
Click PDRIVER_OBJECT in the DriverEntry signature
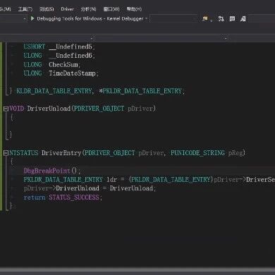coord(110,153)
